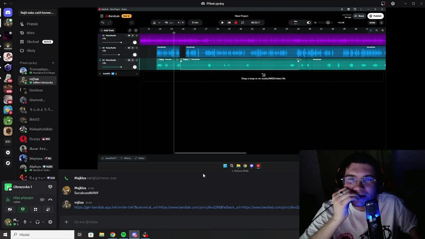Screen dimensions: 425x239
Task: Open metronome options dropdown chevron
Action: (x=159, y=23)
